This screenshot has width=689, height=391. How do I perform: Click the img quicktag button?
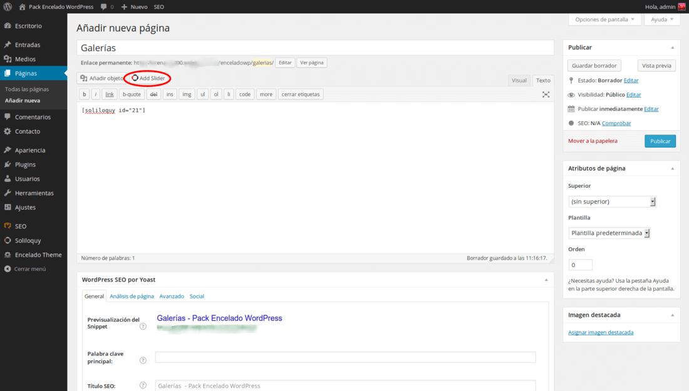tap(187, 94)
